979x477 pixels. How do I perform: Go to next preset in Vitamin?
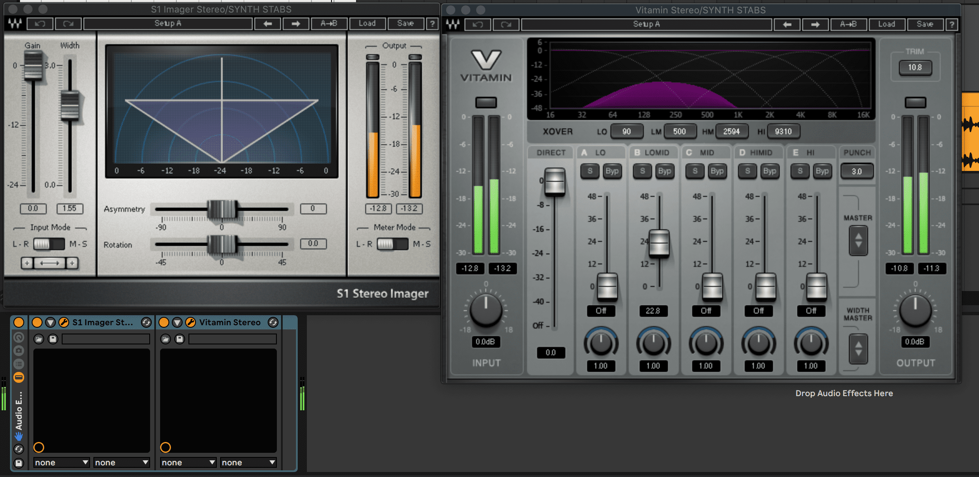(x=815, y=25)
